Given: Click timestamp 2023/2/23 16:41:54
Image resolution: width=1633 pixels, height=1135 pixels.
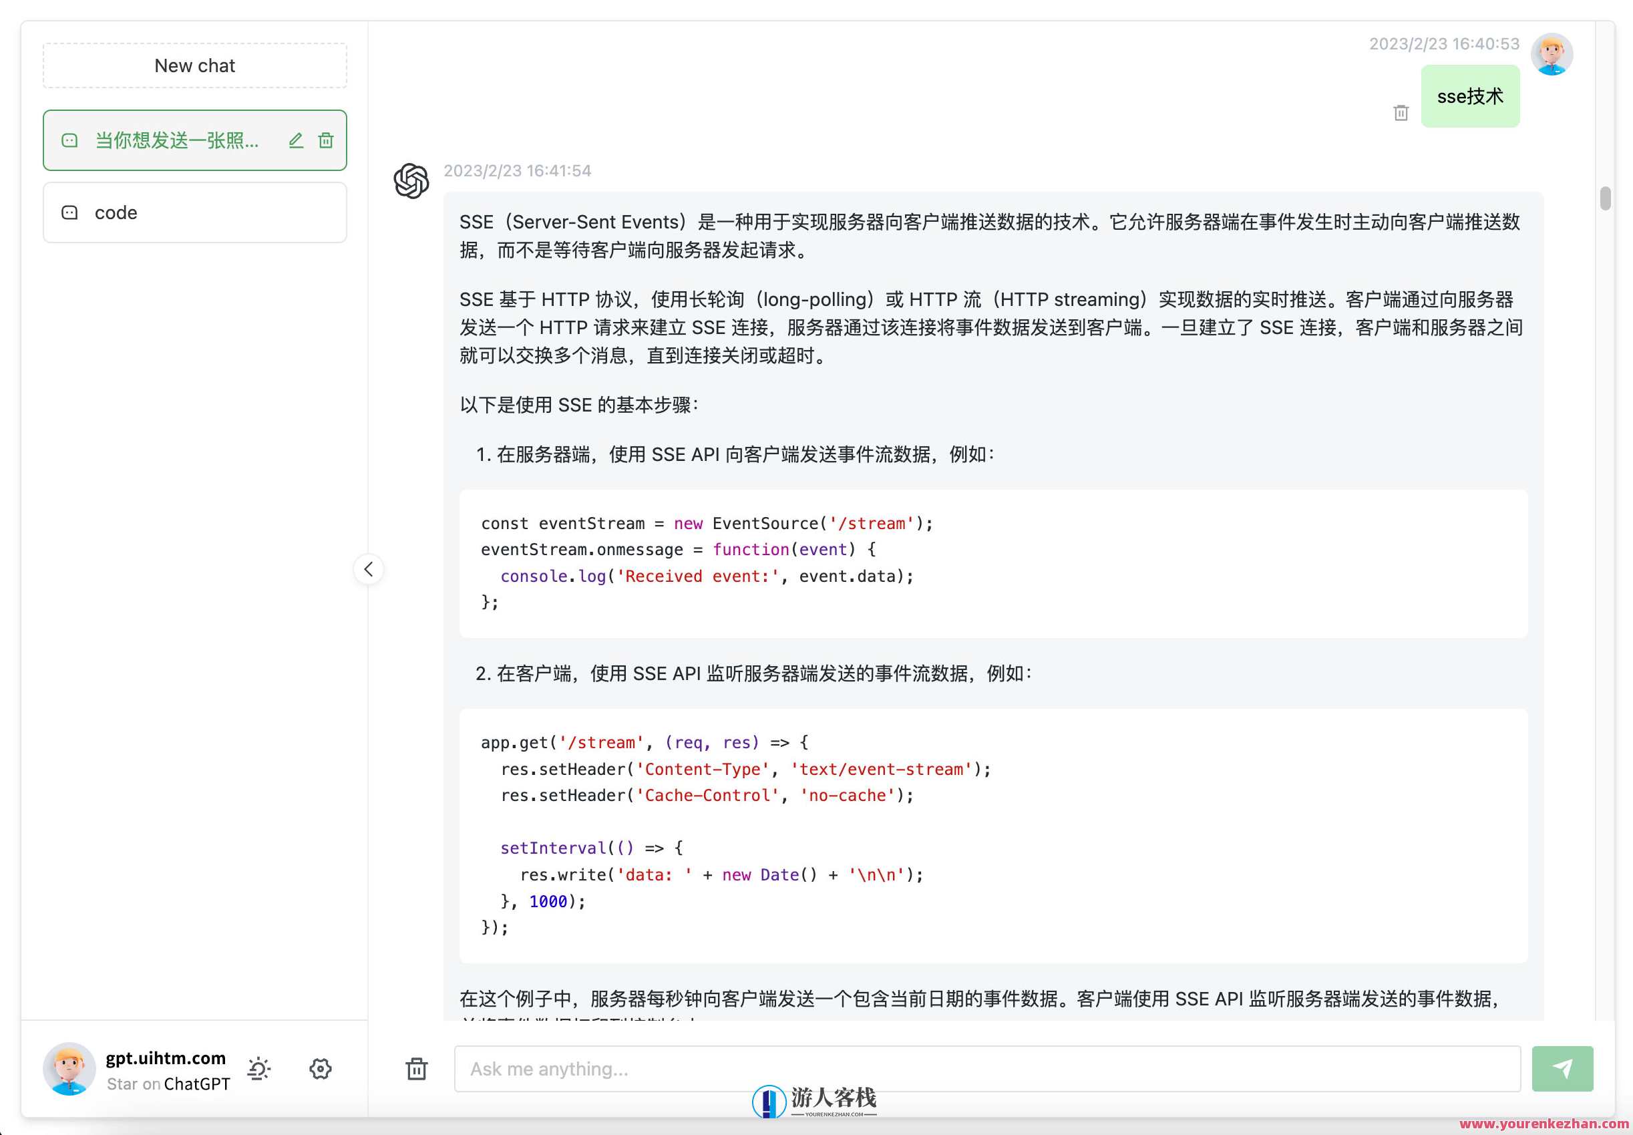Looking at the screenshot, I should pos(518,170).
